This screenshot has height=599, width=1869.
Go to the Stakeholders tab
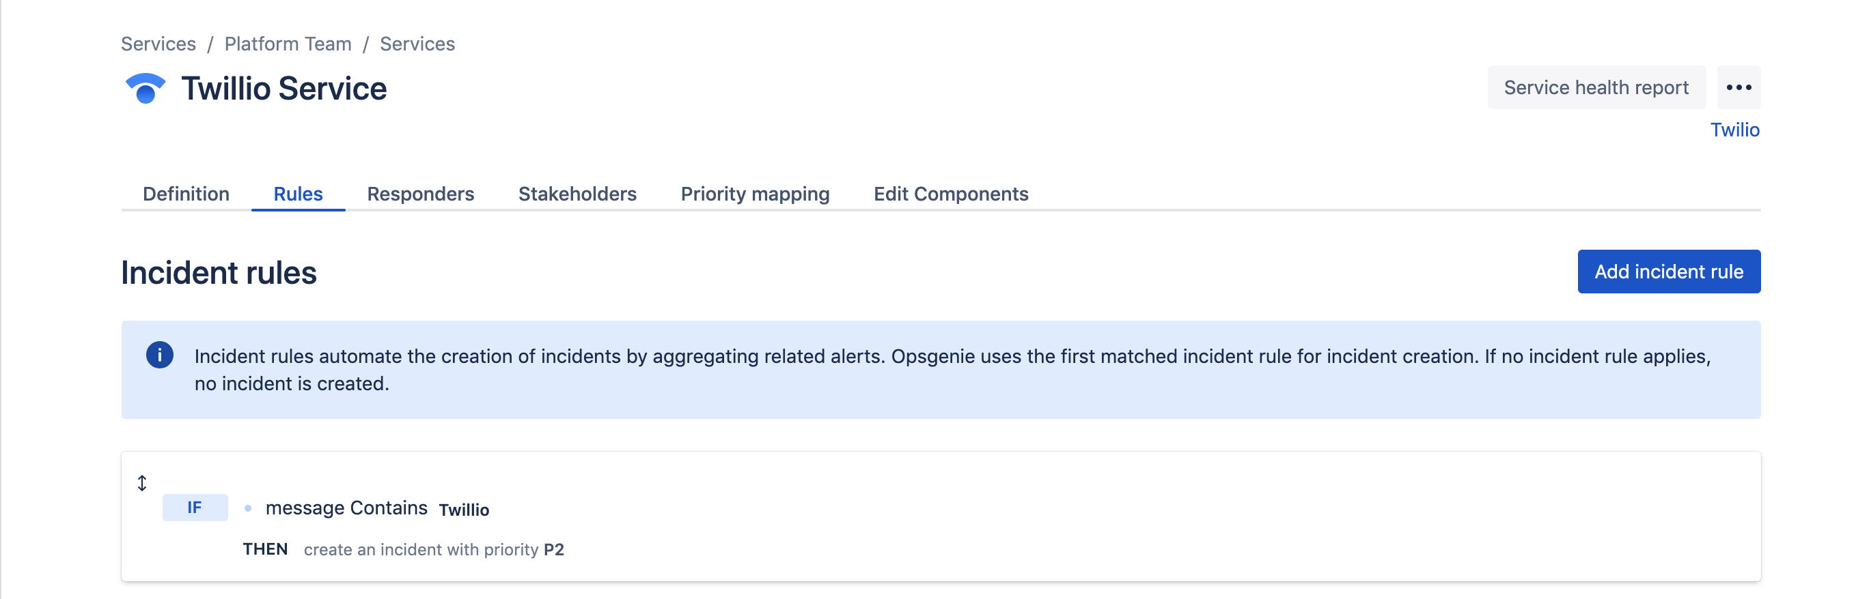click(x=577, y=194)
